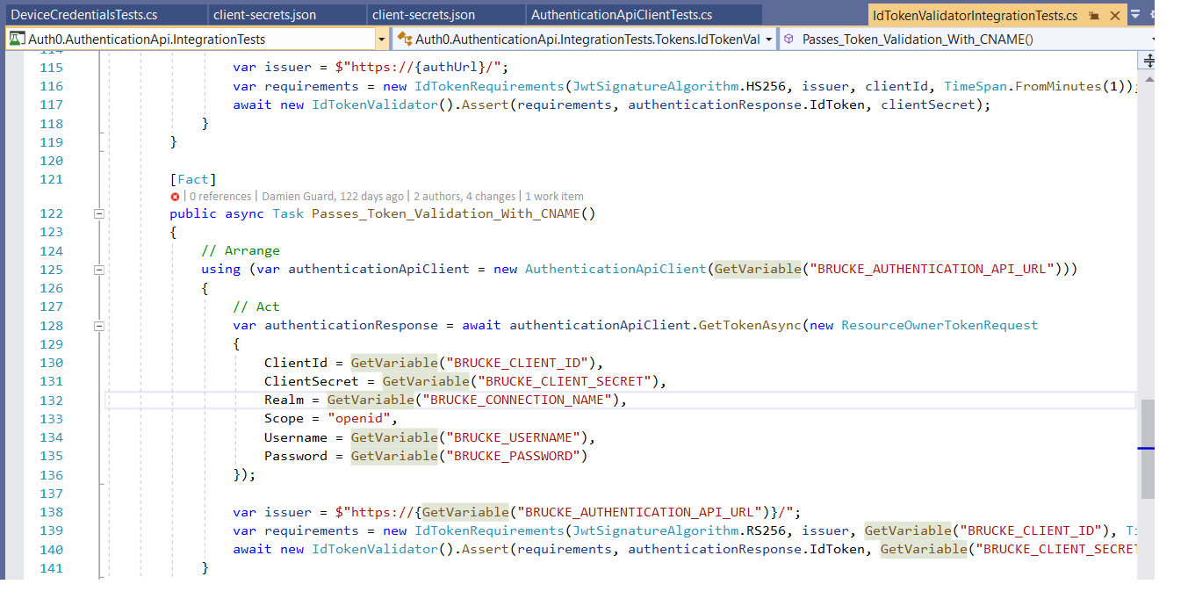The image size is (1188, 606).
Task: Close the IdTokenValidatorIntegrationTests.cs tab
Action: [x=1115, y=16]
